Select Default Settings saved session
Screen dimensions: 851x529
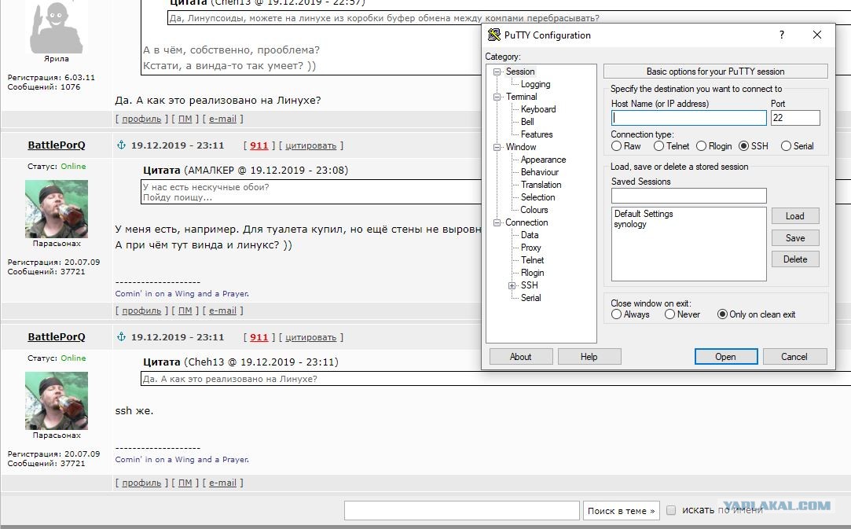coord(644,214)
